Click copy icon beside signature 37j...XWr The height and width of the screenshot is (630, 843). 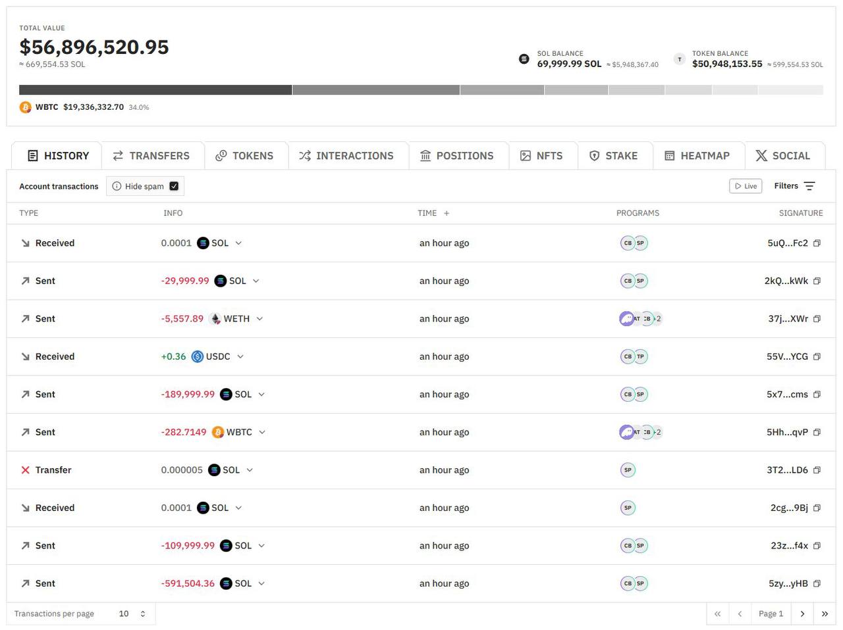coord(817,319)
